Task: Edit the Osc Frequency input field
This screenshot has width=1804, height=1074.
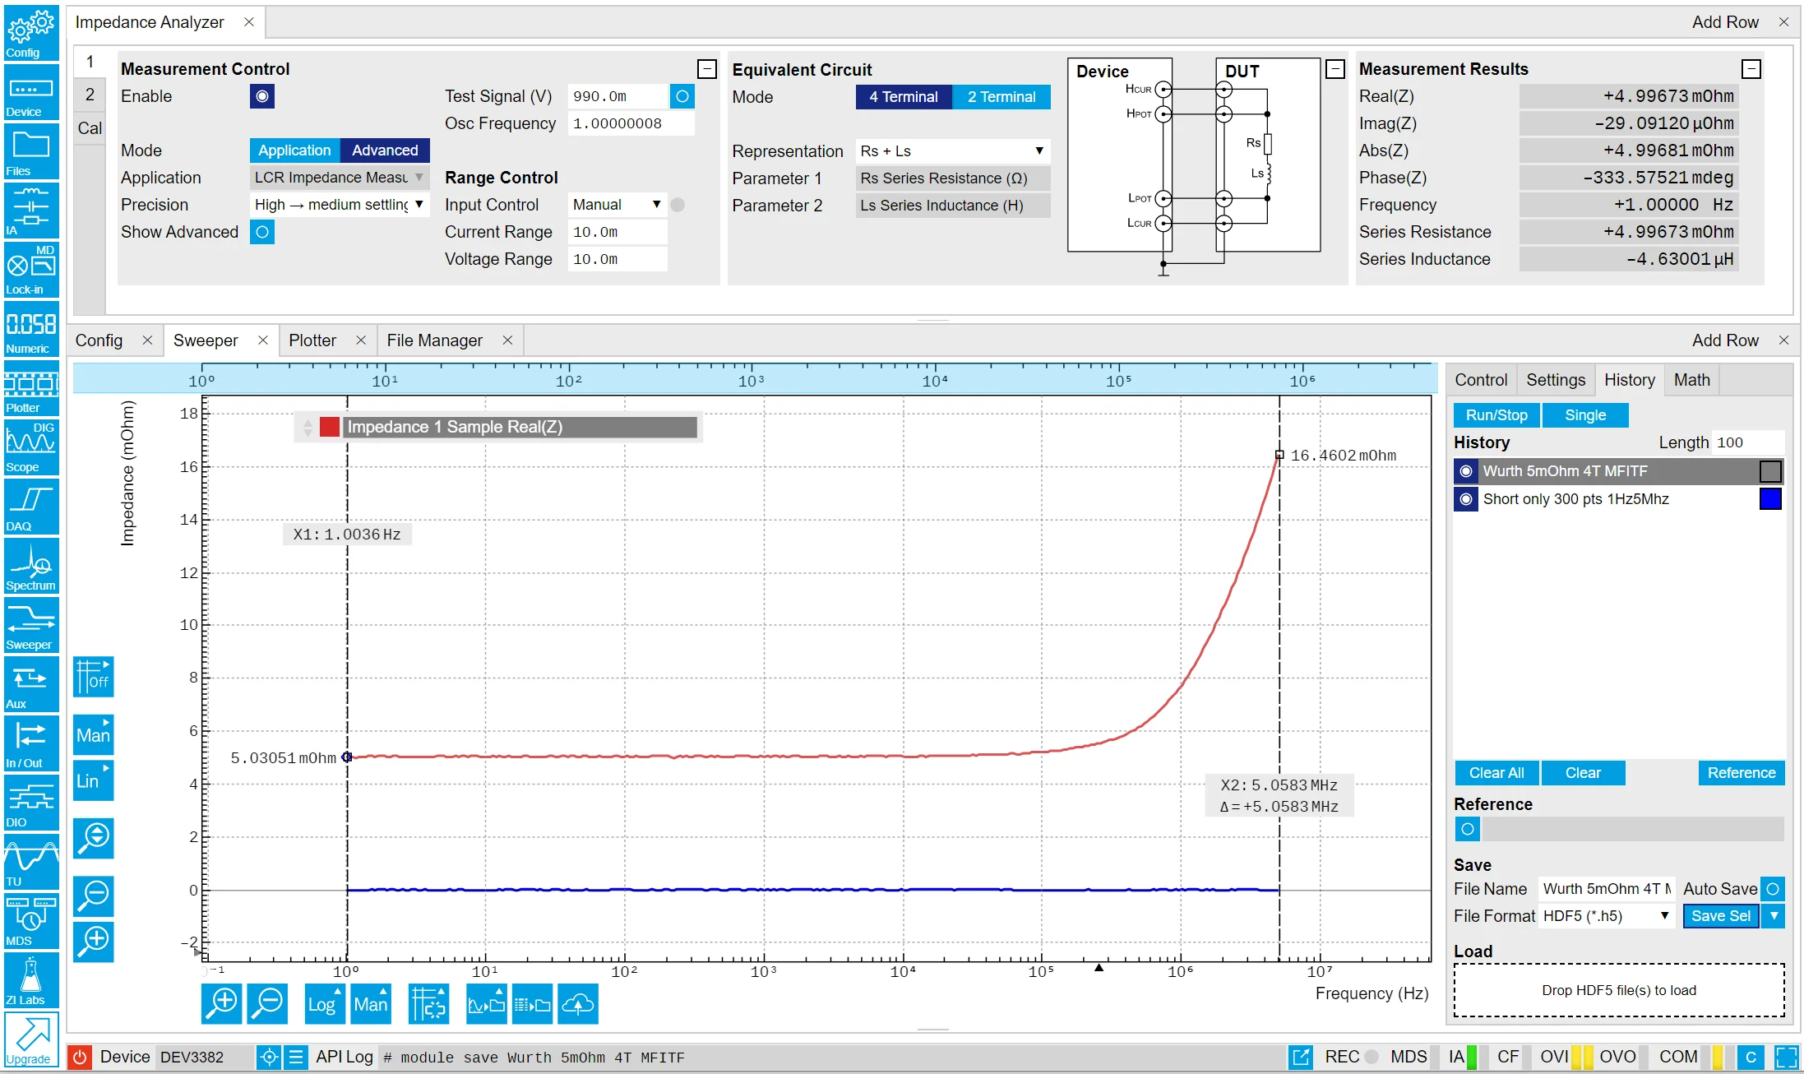Action: tap(631, 123)
